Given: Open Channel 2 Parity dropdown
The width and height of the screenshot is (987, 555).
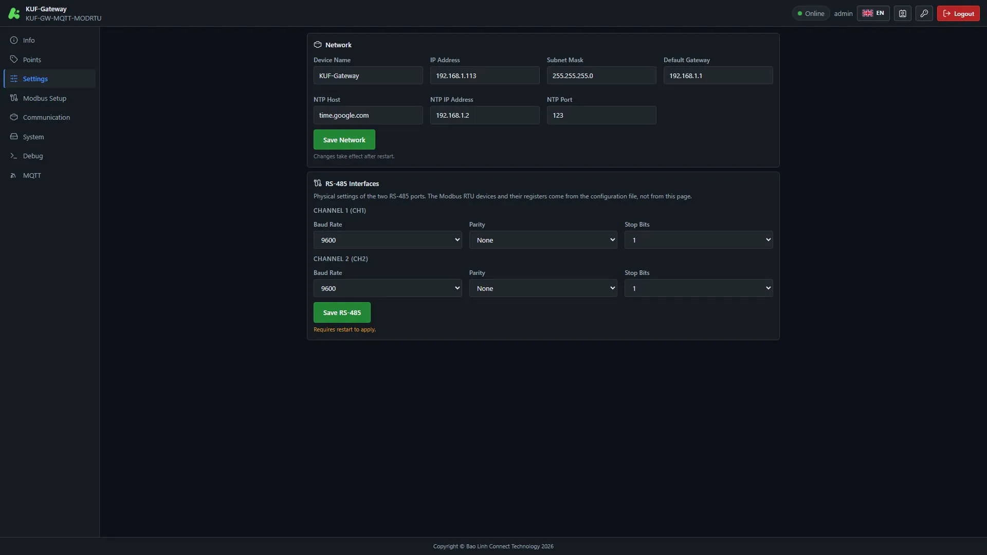Looking at the screenshot, I should tap(543, 288).
